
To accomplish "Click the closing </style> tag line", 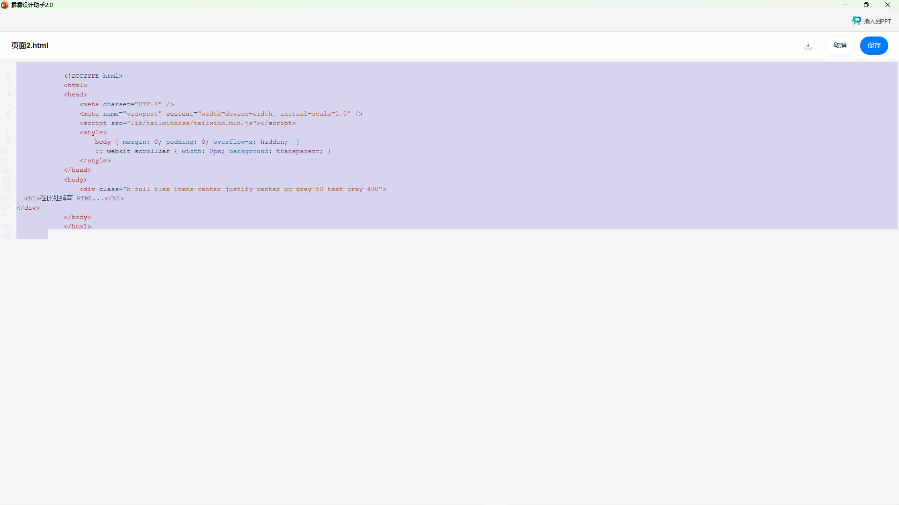I will [x=95, y=161].
